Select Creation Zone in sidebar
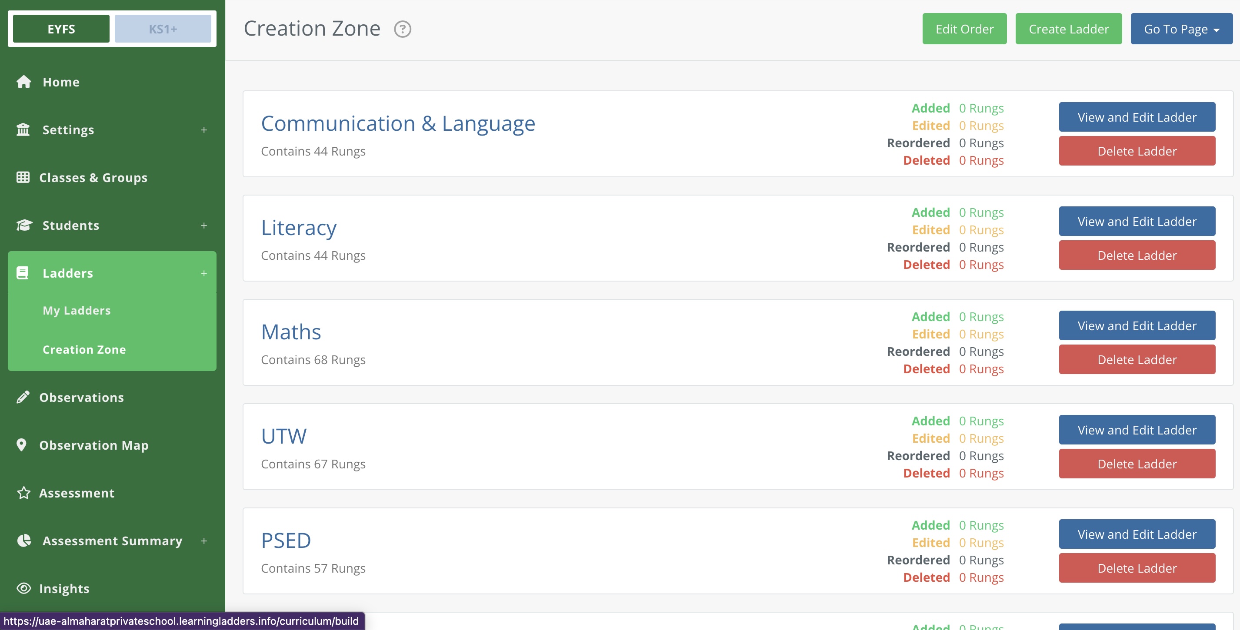Screen dimensions: 1240x630 pos(84,350)
